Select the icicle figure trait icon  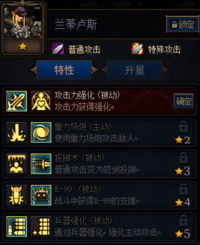point(17,164)
